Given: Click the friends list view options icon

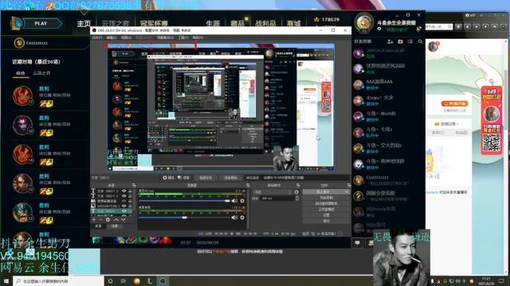Looking at the screenshot, I should tap(410, 41).
